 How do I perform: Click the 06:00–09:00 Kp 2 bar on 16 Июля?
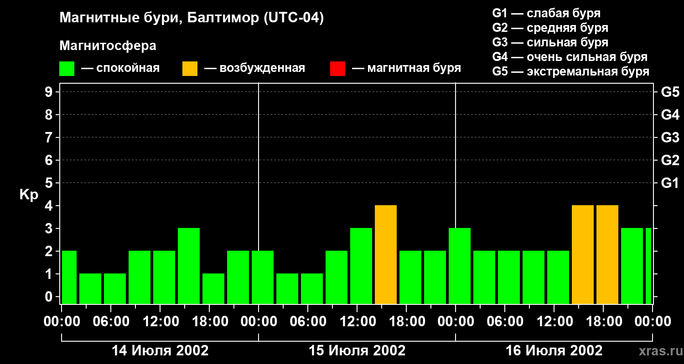[509, 278]
